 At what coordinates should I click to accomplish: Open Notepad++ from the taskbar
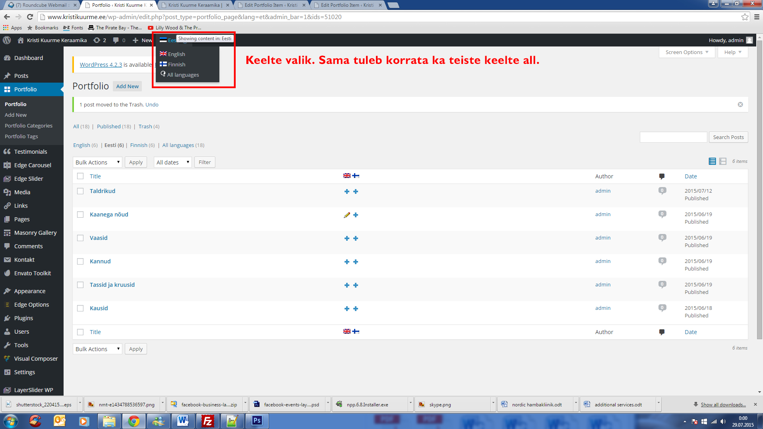click(x=232, y=421)
